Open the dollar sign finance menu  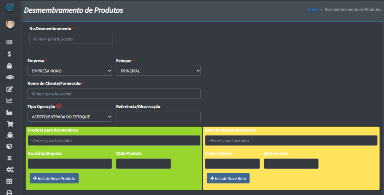point(9,54)
